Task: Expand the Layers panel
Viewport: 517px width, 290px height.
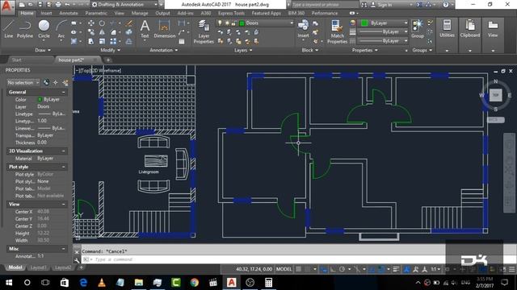Action: point(243,50)
